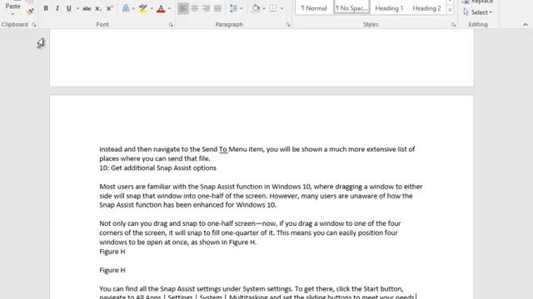Apply superscript formatting
Viewport: 533px width, 299px height.
pyautogui.click(x=109, y=8)
